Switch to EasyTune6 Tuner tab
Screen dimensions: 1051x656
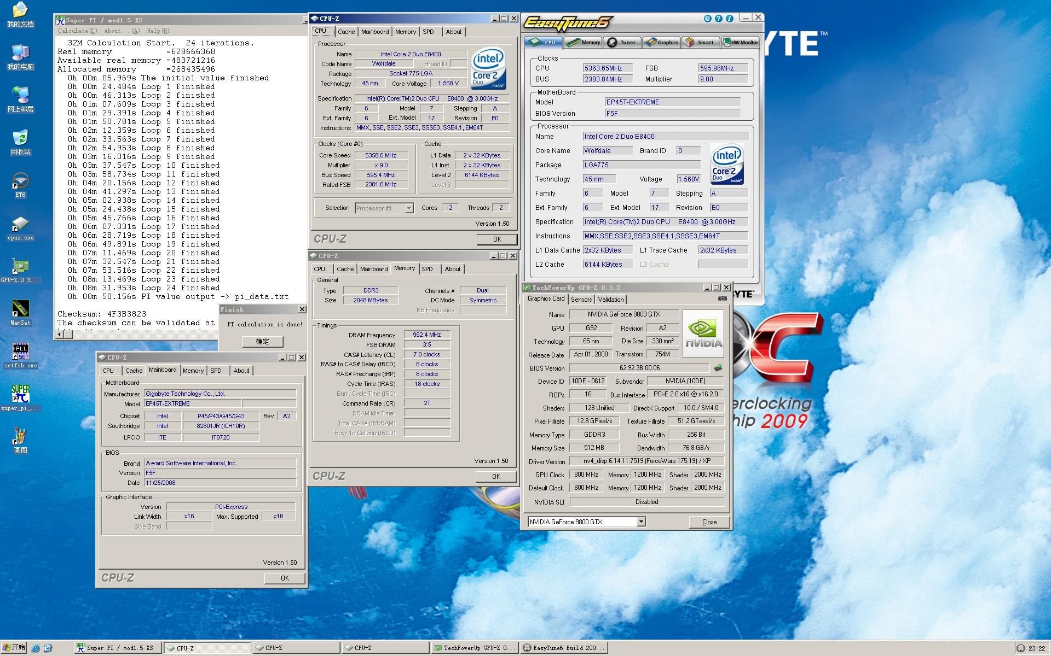[622, 42]
